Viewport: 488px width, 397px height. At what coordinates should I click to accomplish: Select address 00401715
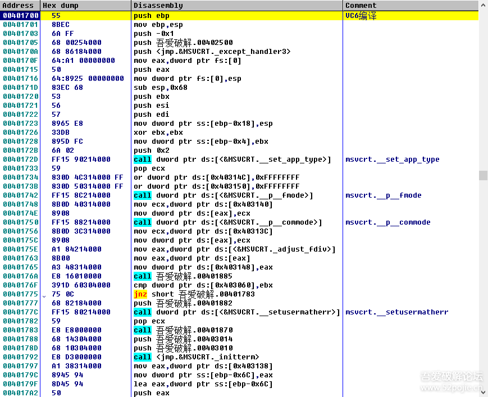(21, 70)
